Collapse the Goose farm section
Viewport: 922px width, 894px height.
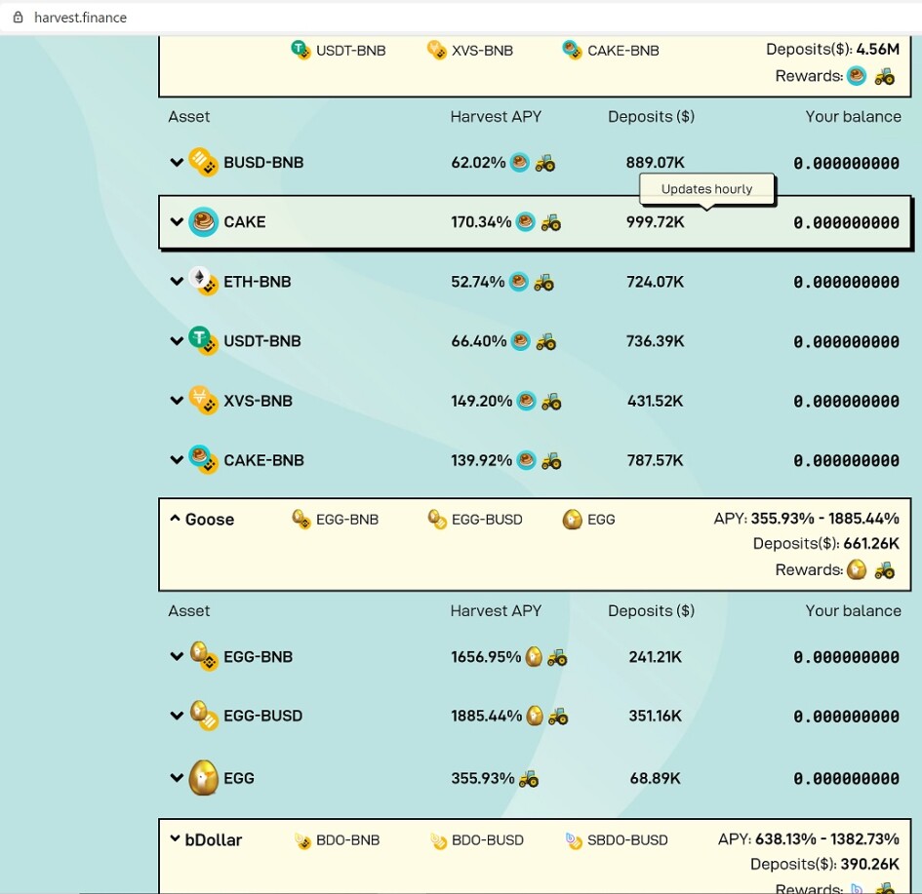pyautogui.click(x=175, y=519)
